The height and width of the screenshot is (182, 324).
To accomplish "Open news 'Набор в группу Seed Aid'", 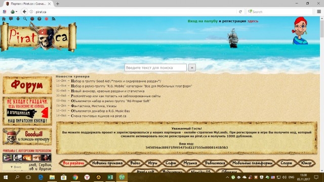I will [x=116, y=81].
